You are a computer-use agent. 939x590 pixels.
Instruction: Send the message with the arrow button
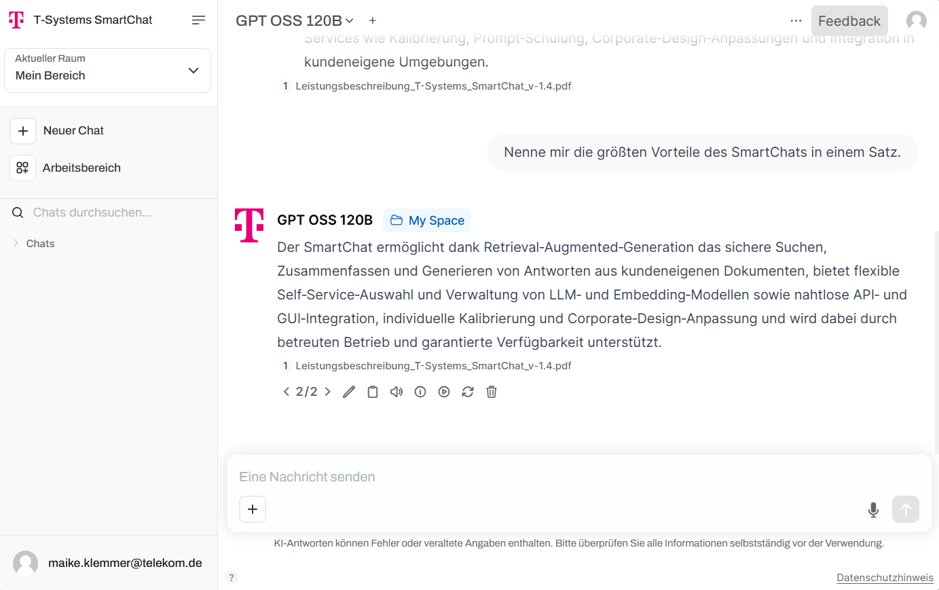(906, 509)
